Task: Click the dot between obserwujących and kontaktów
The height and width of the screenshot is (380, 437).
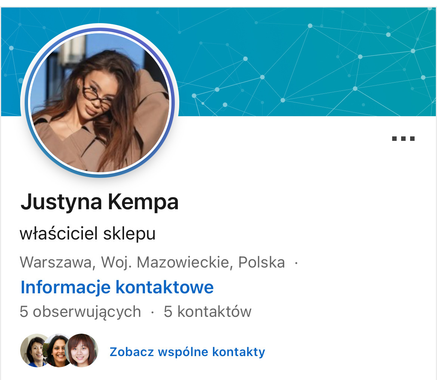Action: (152, 312)
